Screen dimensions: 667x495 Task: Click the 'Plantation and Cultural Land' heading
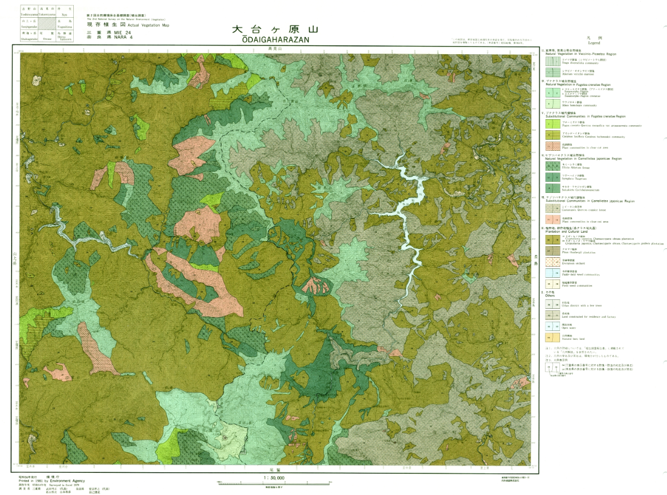(x=566, y=232)
